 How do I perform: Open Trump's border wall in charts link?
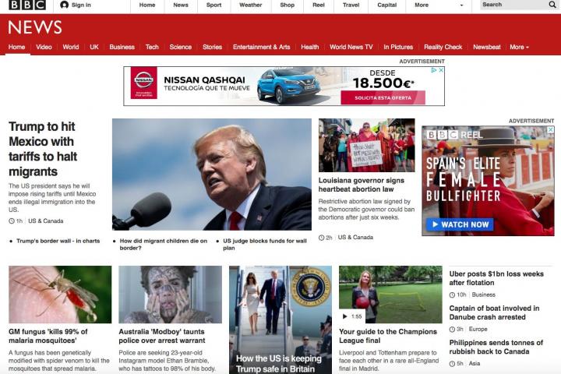coord(58,241)
